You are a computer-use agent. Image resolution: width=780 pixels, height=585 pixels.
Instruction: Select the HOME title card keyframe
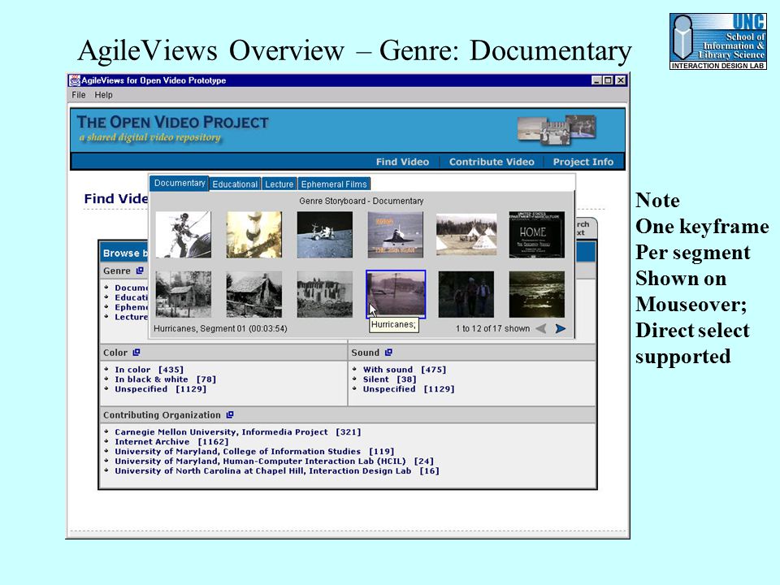click(537, 235)
